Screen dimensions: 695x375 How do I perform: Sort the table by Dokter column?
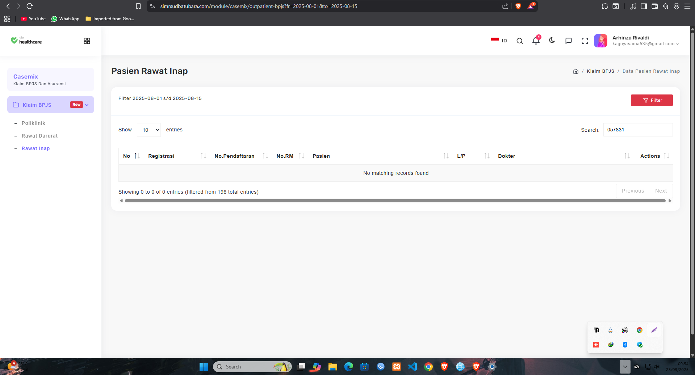click(x=564, y=156)
